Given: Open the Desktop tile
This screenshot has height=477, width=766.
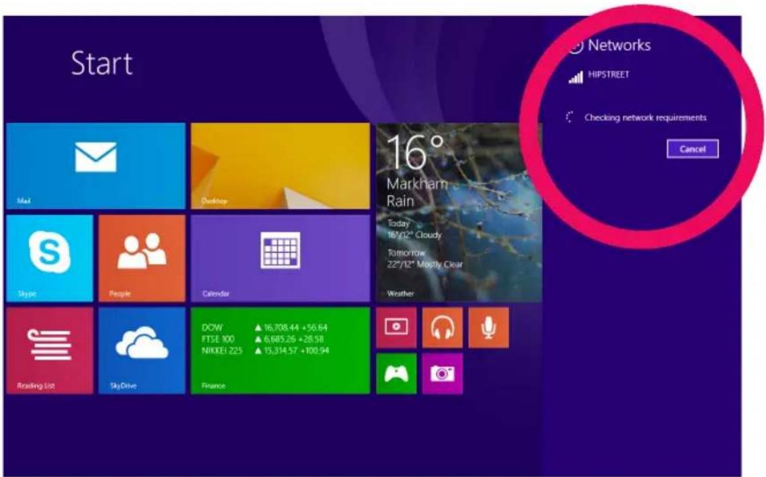Looking at the screenshot, I should (x=280, y=166).
